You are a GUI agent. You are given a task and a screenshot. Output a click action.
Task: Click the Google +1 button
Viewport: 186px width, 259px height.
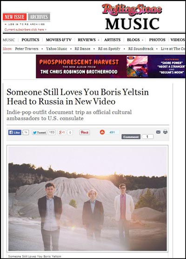point(62,132)
